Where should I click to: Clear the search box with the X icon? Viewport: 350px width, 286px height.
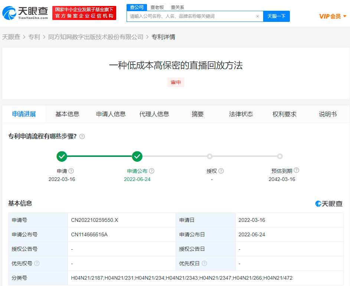pos(257,16)
